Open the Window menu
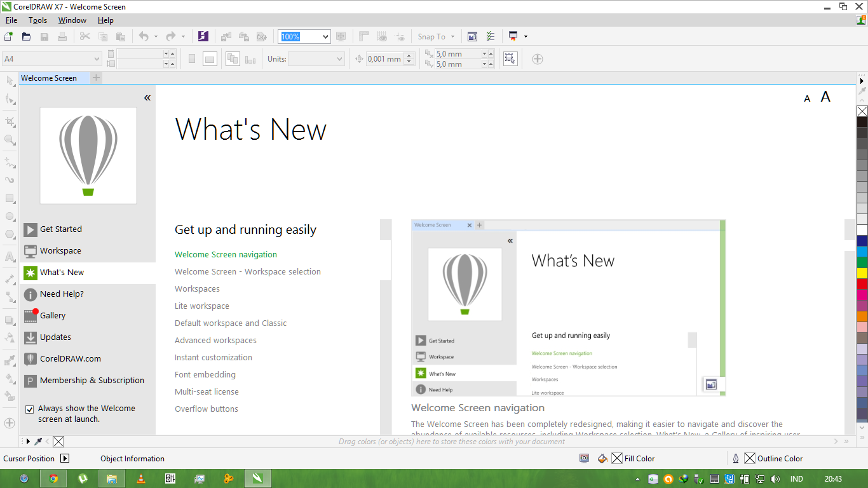This screenshot has height=488, width=868. tap(72, 20)
